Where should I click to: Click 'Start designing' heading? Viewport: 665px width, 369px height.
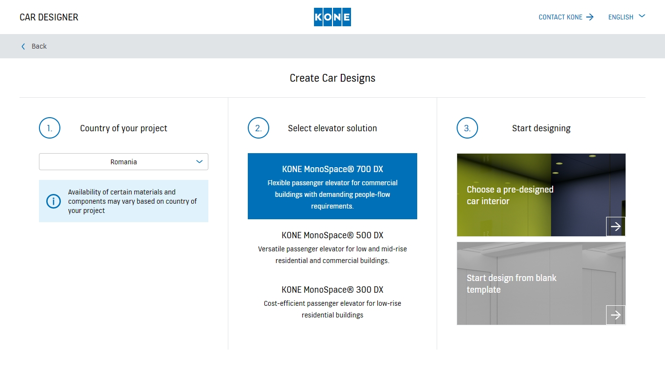541,128
